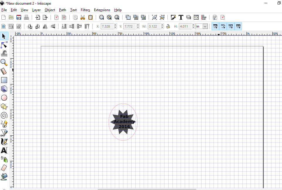This screenshot has height=190, width=282.
Task: Toggle scale stroke width option
Action: pyautogui.click(x=215, y=26)
